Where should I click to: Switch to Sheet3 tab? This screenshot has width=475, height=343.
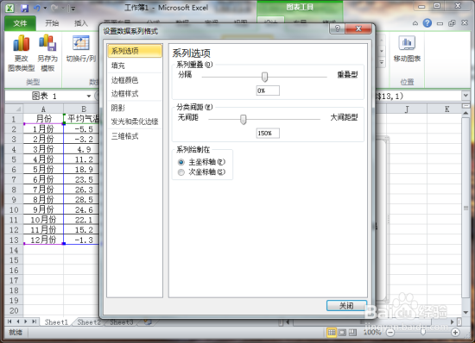click(122, 322)
